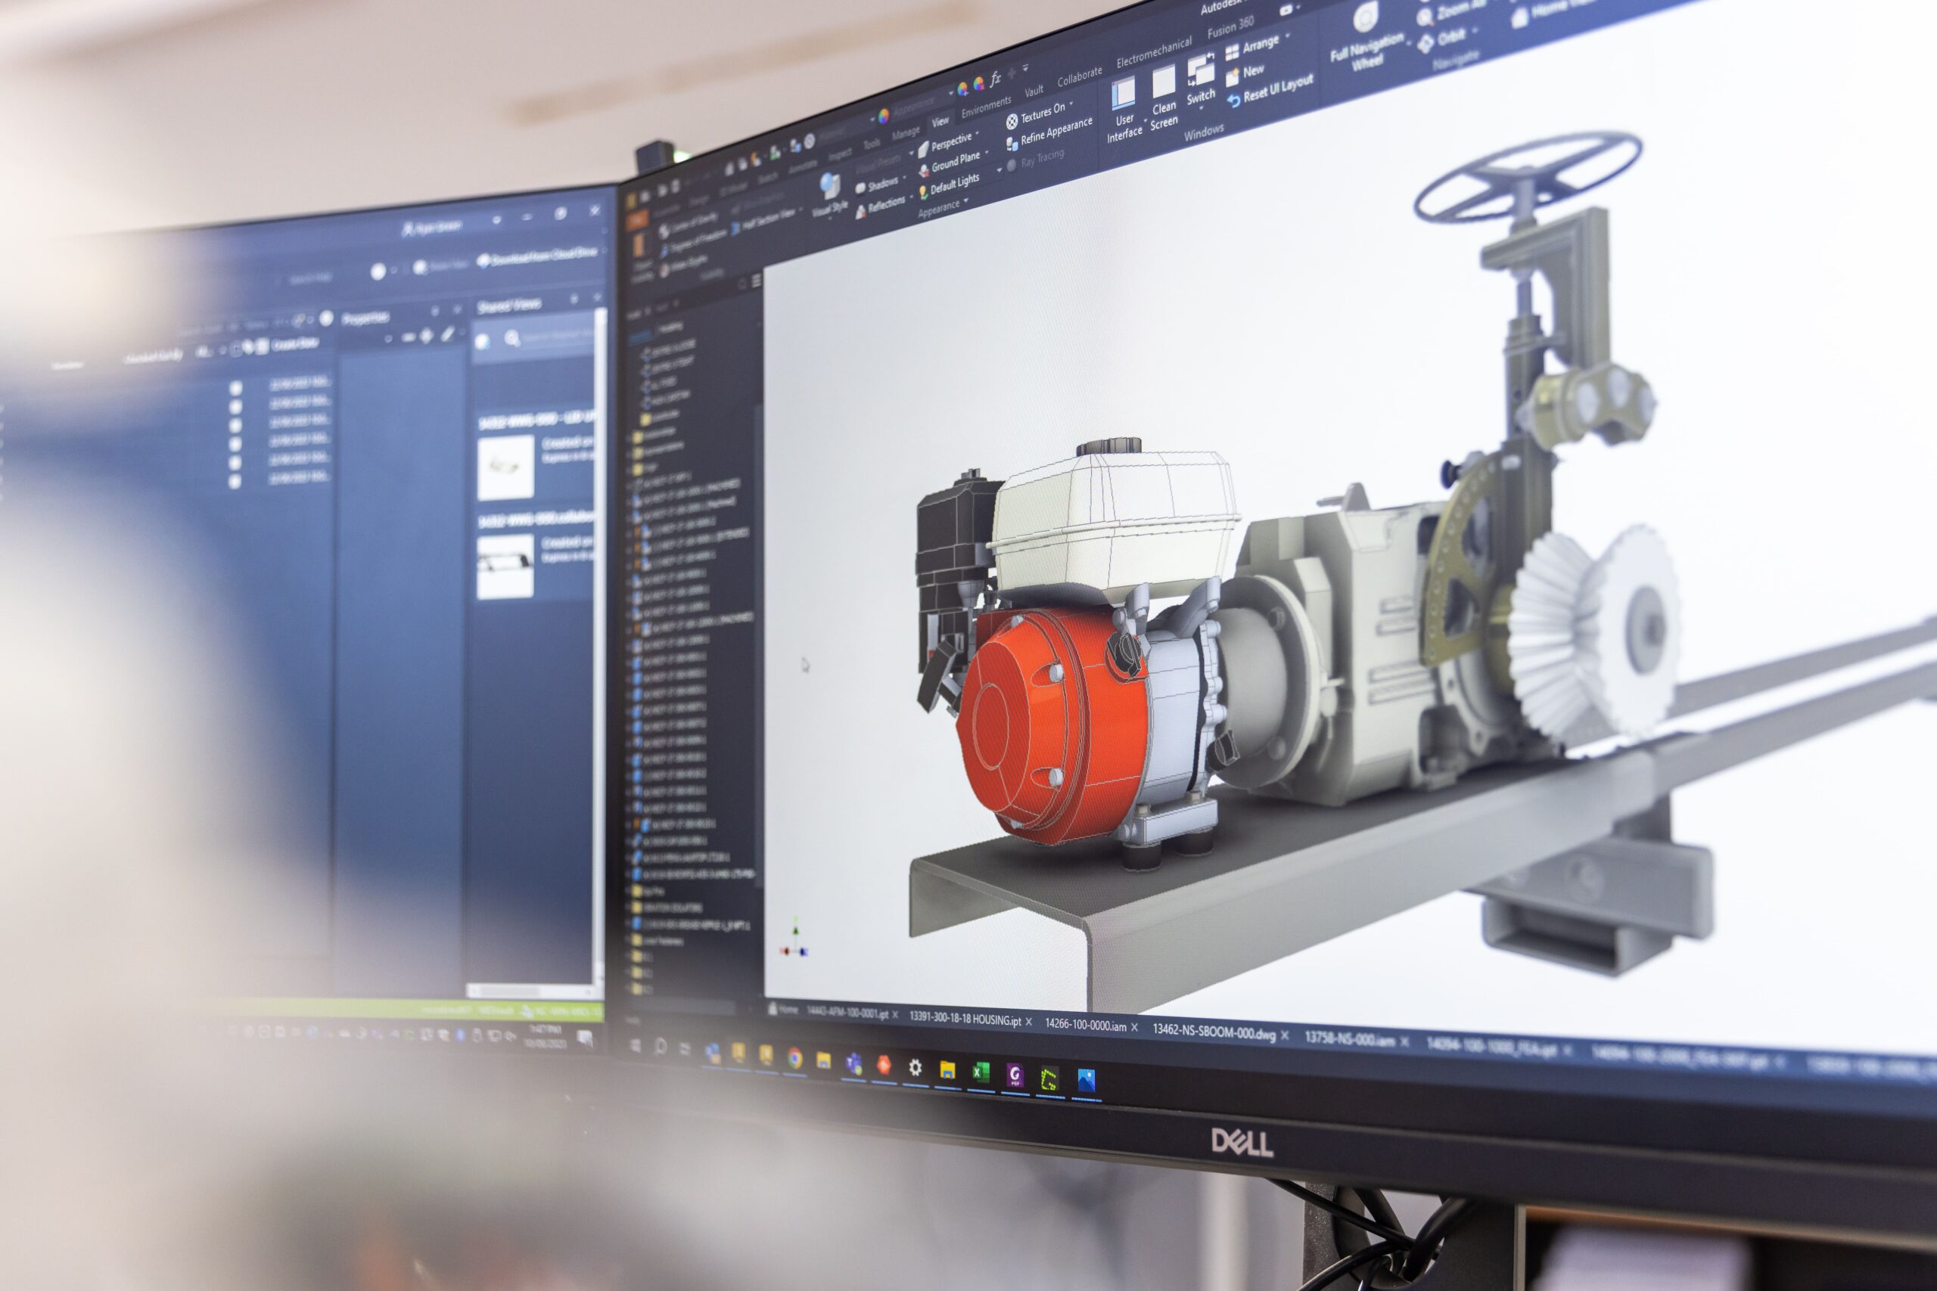Open the Perspective view dropdown
The width and height of the screenshot is (1937, 1291).
[x=950, y=143]
